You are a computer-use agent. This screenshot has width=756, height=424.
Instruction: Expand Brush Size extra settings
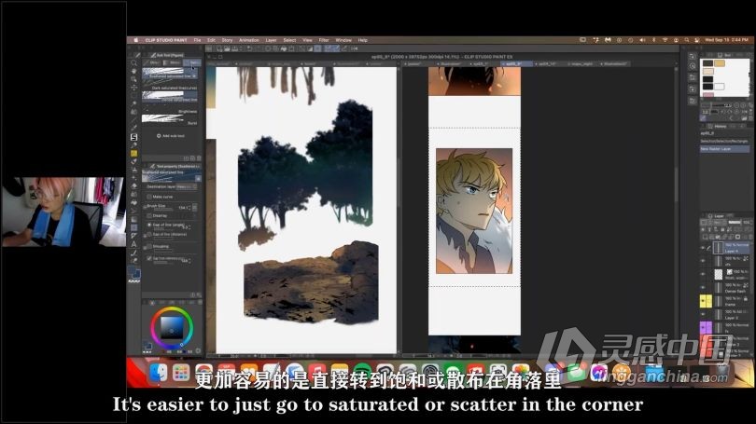[144, 207]
